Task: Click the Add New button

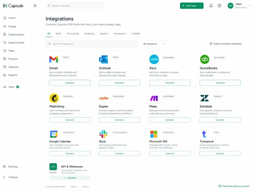Action: pyautogui.click(x=189, y=6)
